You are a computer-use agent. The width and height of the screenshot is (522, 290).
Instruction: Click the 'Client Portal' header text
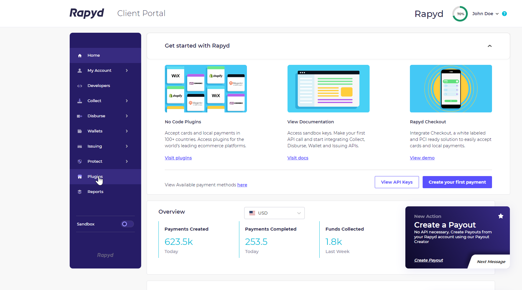(x=141, y=13)
